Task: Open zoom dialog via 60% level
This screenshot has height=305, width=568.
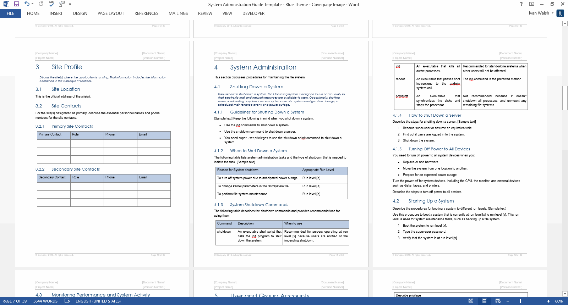Action: click(x=559, y=301)
